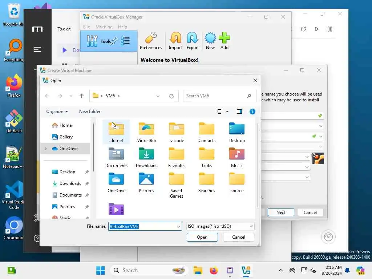
Task: Click Cancel in Create Virtual Machine window
Action: click(310, 212)
